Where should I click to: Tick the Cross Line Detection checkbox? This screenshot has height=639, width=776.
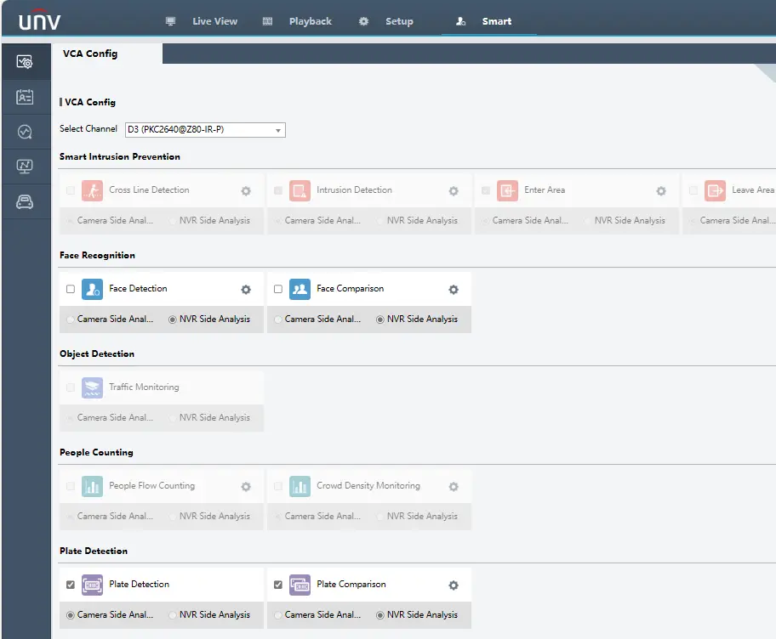tap(71, 190)
